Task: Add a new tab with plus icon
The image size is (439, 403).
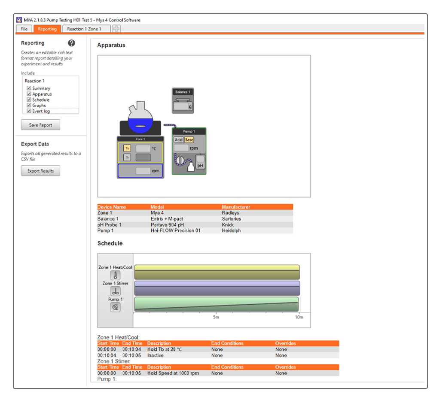Action: tap(116, 28)
